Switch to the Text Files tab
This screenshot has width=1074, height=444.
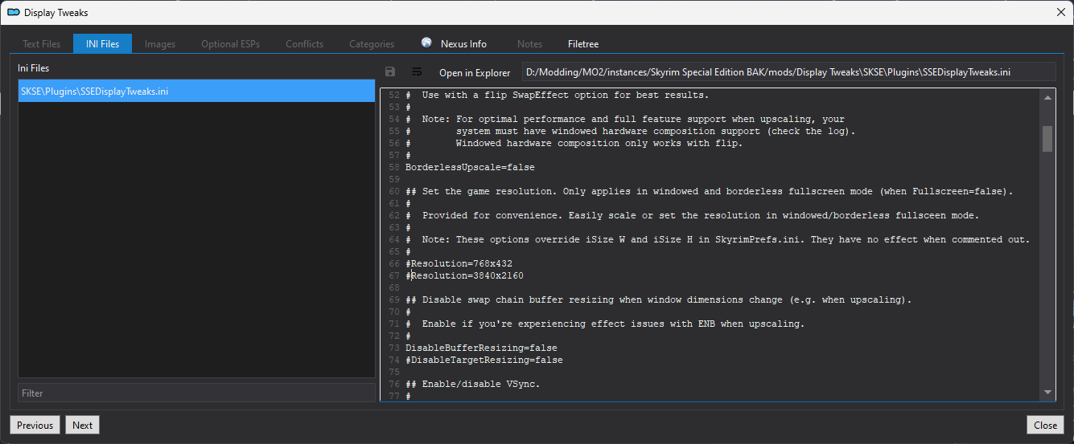pyautogui.click(x=41, y=43)
